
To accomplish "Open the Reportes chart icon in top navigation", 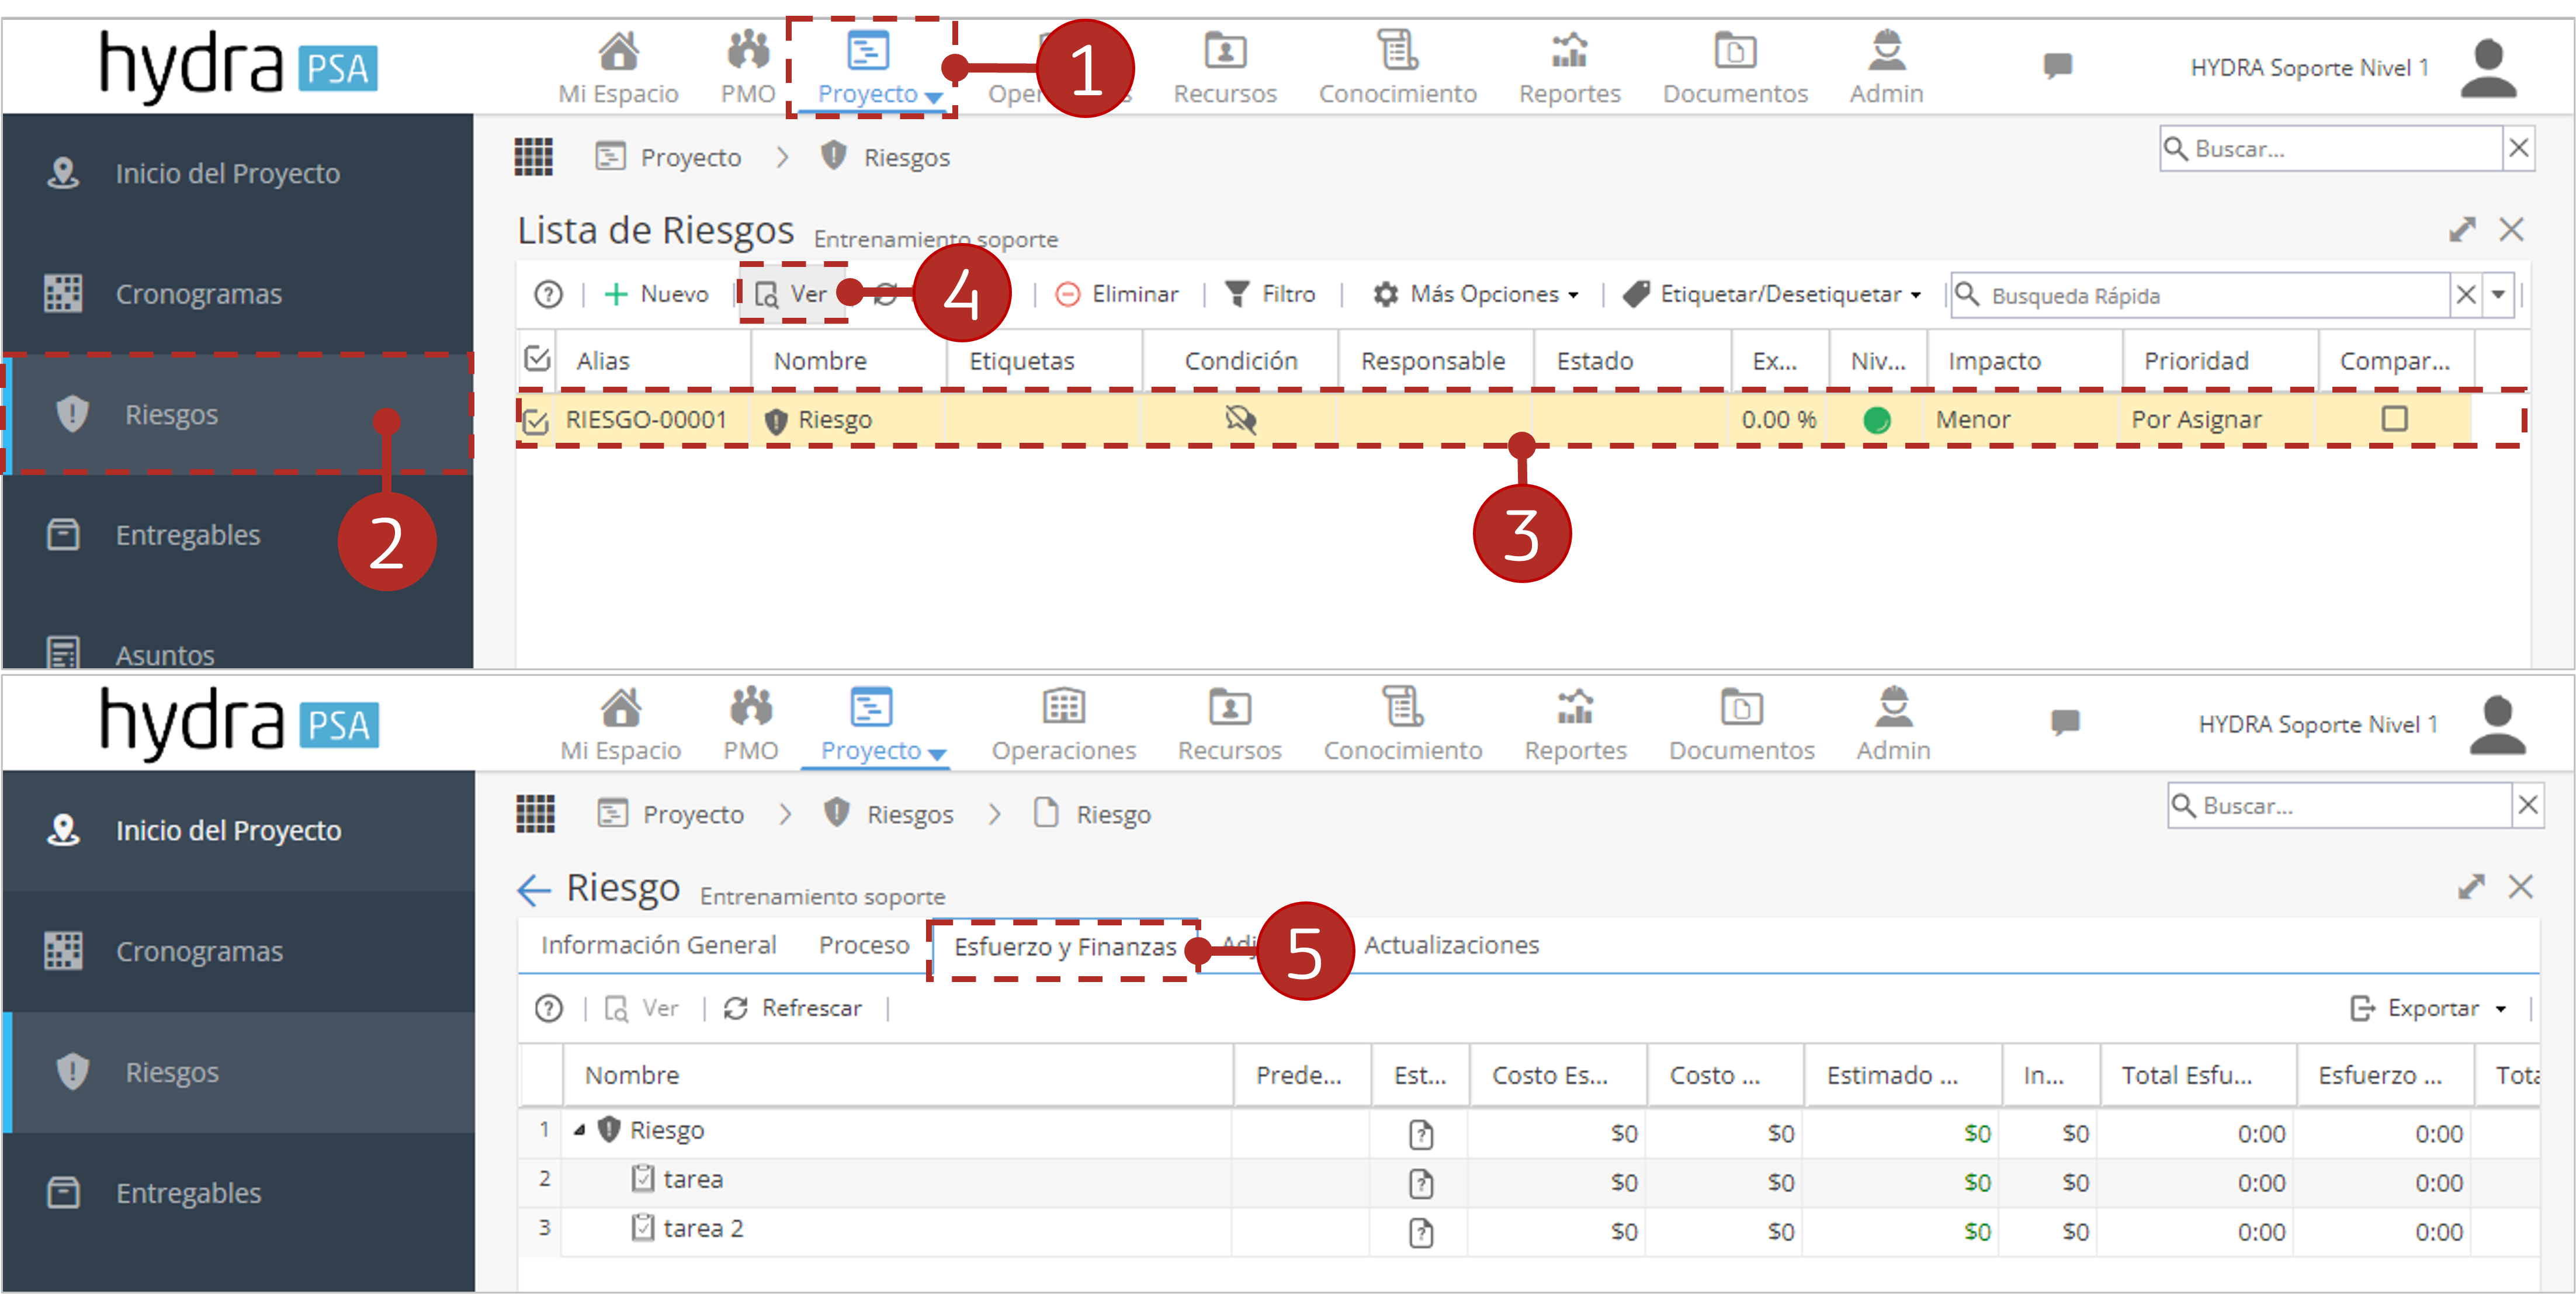I will click(x=1569, y=50).
